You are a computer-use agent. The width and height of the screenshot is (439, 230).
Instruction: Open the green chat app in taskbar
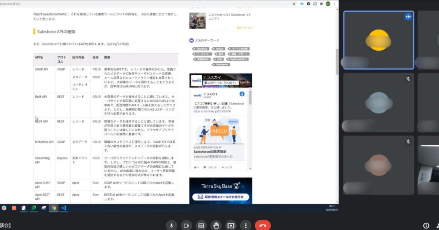34,208
